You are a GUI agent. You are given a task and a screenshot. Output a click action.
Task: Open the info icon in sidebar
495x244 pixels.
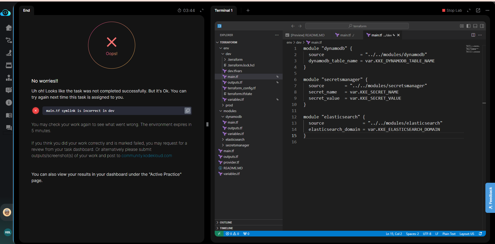click(x=9, y=103)
